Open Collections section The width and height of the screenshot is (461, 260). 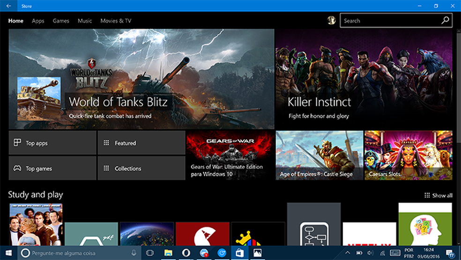(x=141, y=168)
